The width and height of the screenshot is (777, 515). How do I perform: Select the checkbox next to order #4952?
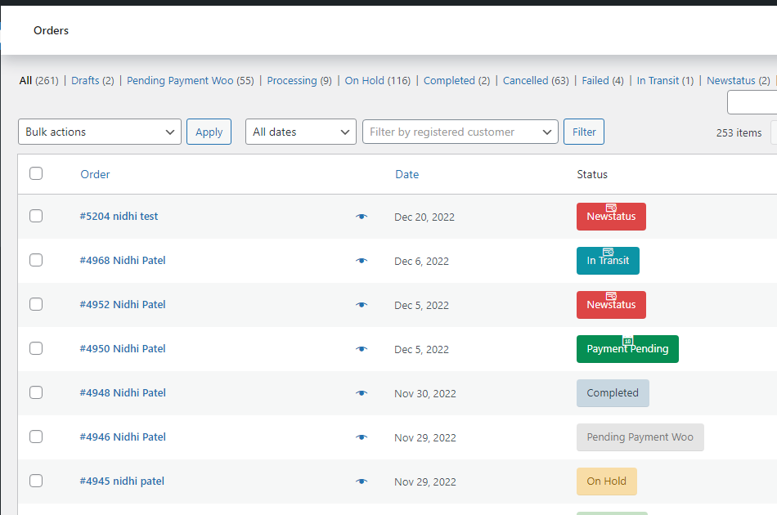[x=35, y=304]
